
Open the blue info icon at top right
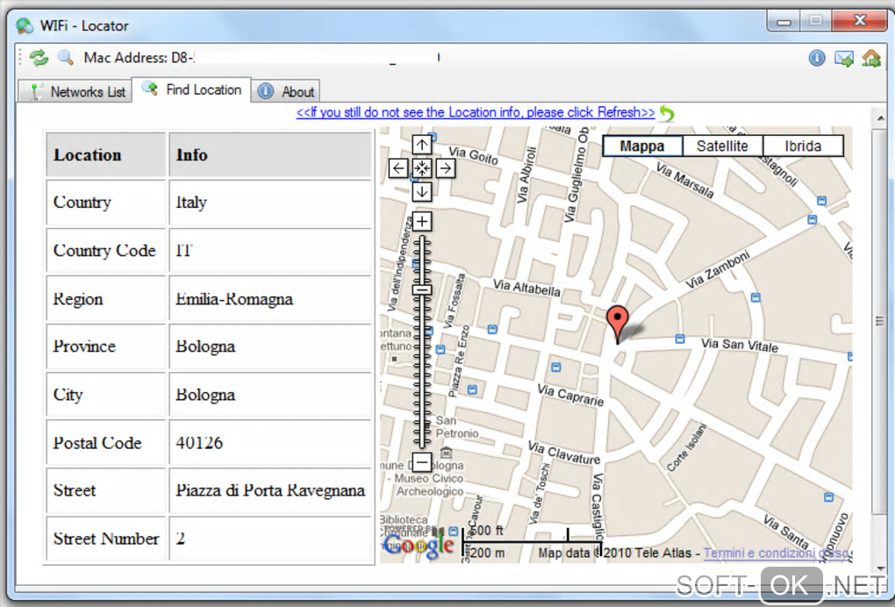coord(817,58)
